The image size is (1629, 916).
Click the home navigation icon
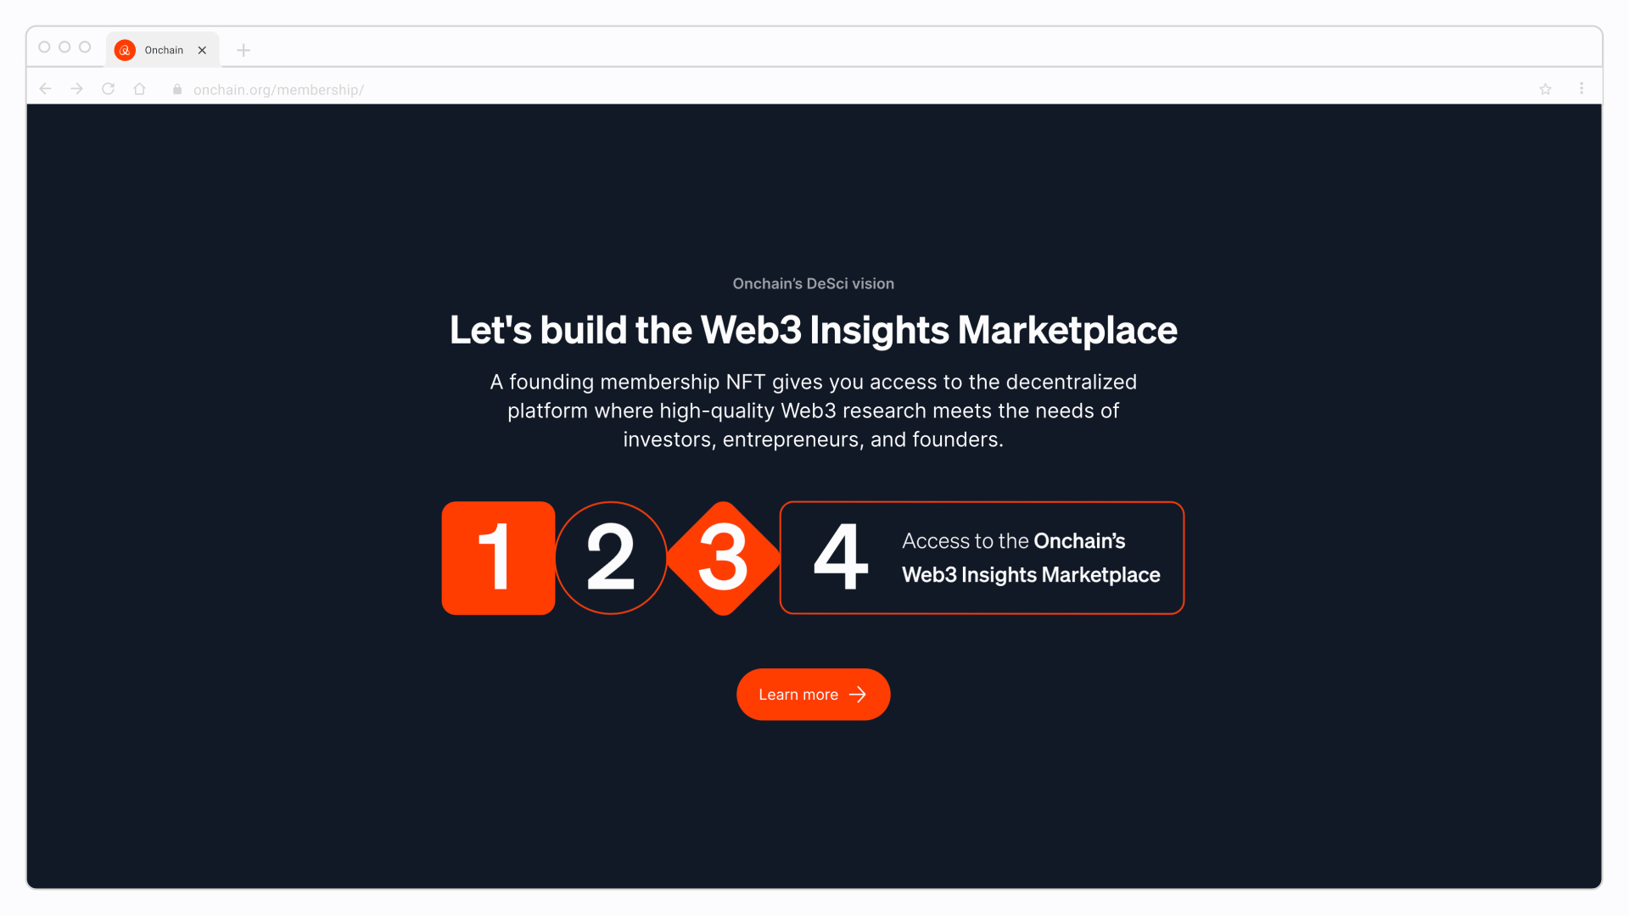click(x=139, y=88)
